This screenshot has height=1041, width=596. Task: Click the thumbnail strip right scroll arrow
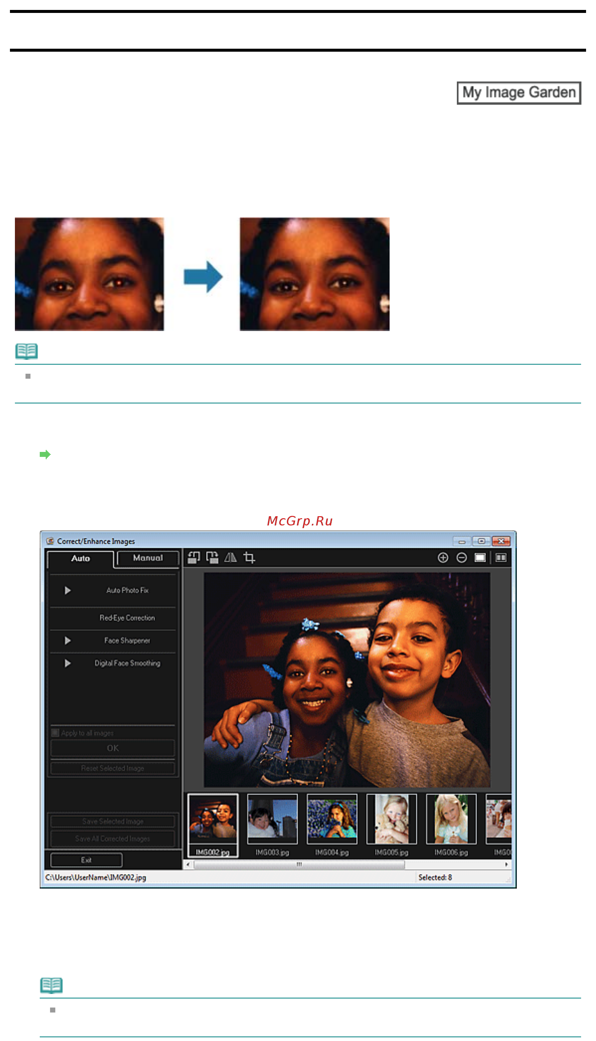pyautogui.click(x=507, y=864)
